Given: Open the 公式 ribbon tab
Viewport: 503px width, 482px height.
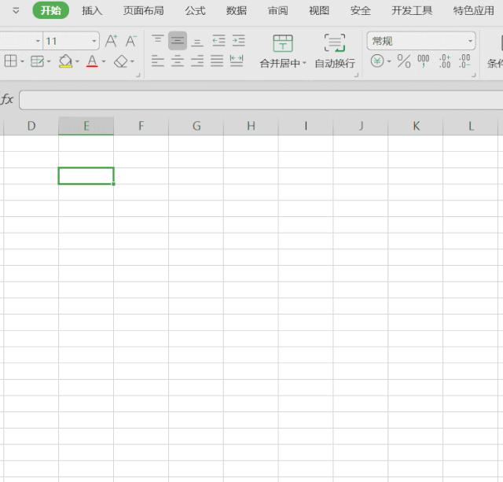Looking at the screenshot, I should click(195, 10).
